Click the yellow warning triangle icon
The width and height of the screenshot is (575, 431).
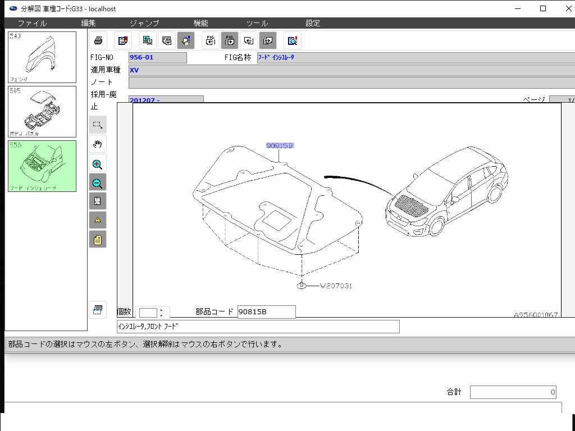98,220
